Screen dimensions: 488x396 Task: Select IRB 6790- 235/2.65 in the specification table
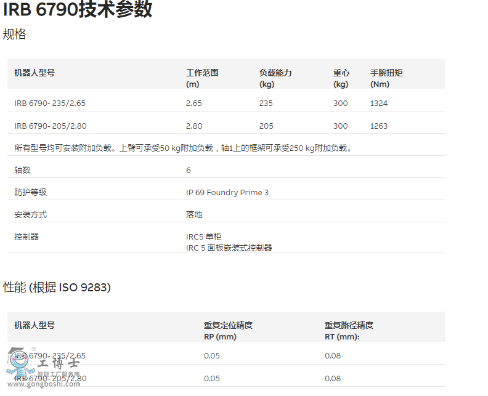click(50, 103)
